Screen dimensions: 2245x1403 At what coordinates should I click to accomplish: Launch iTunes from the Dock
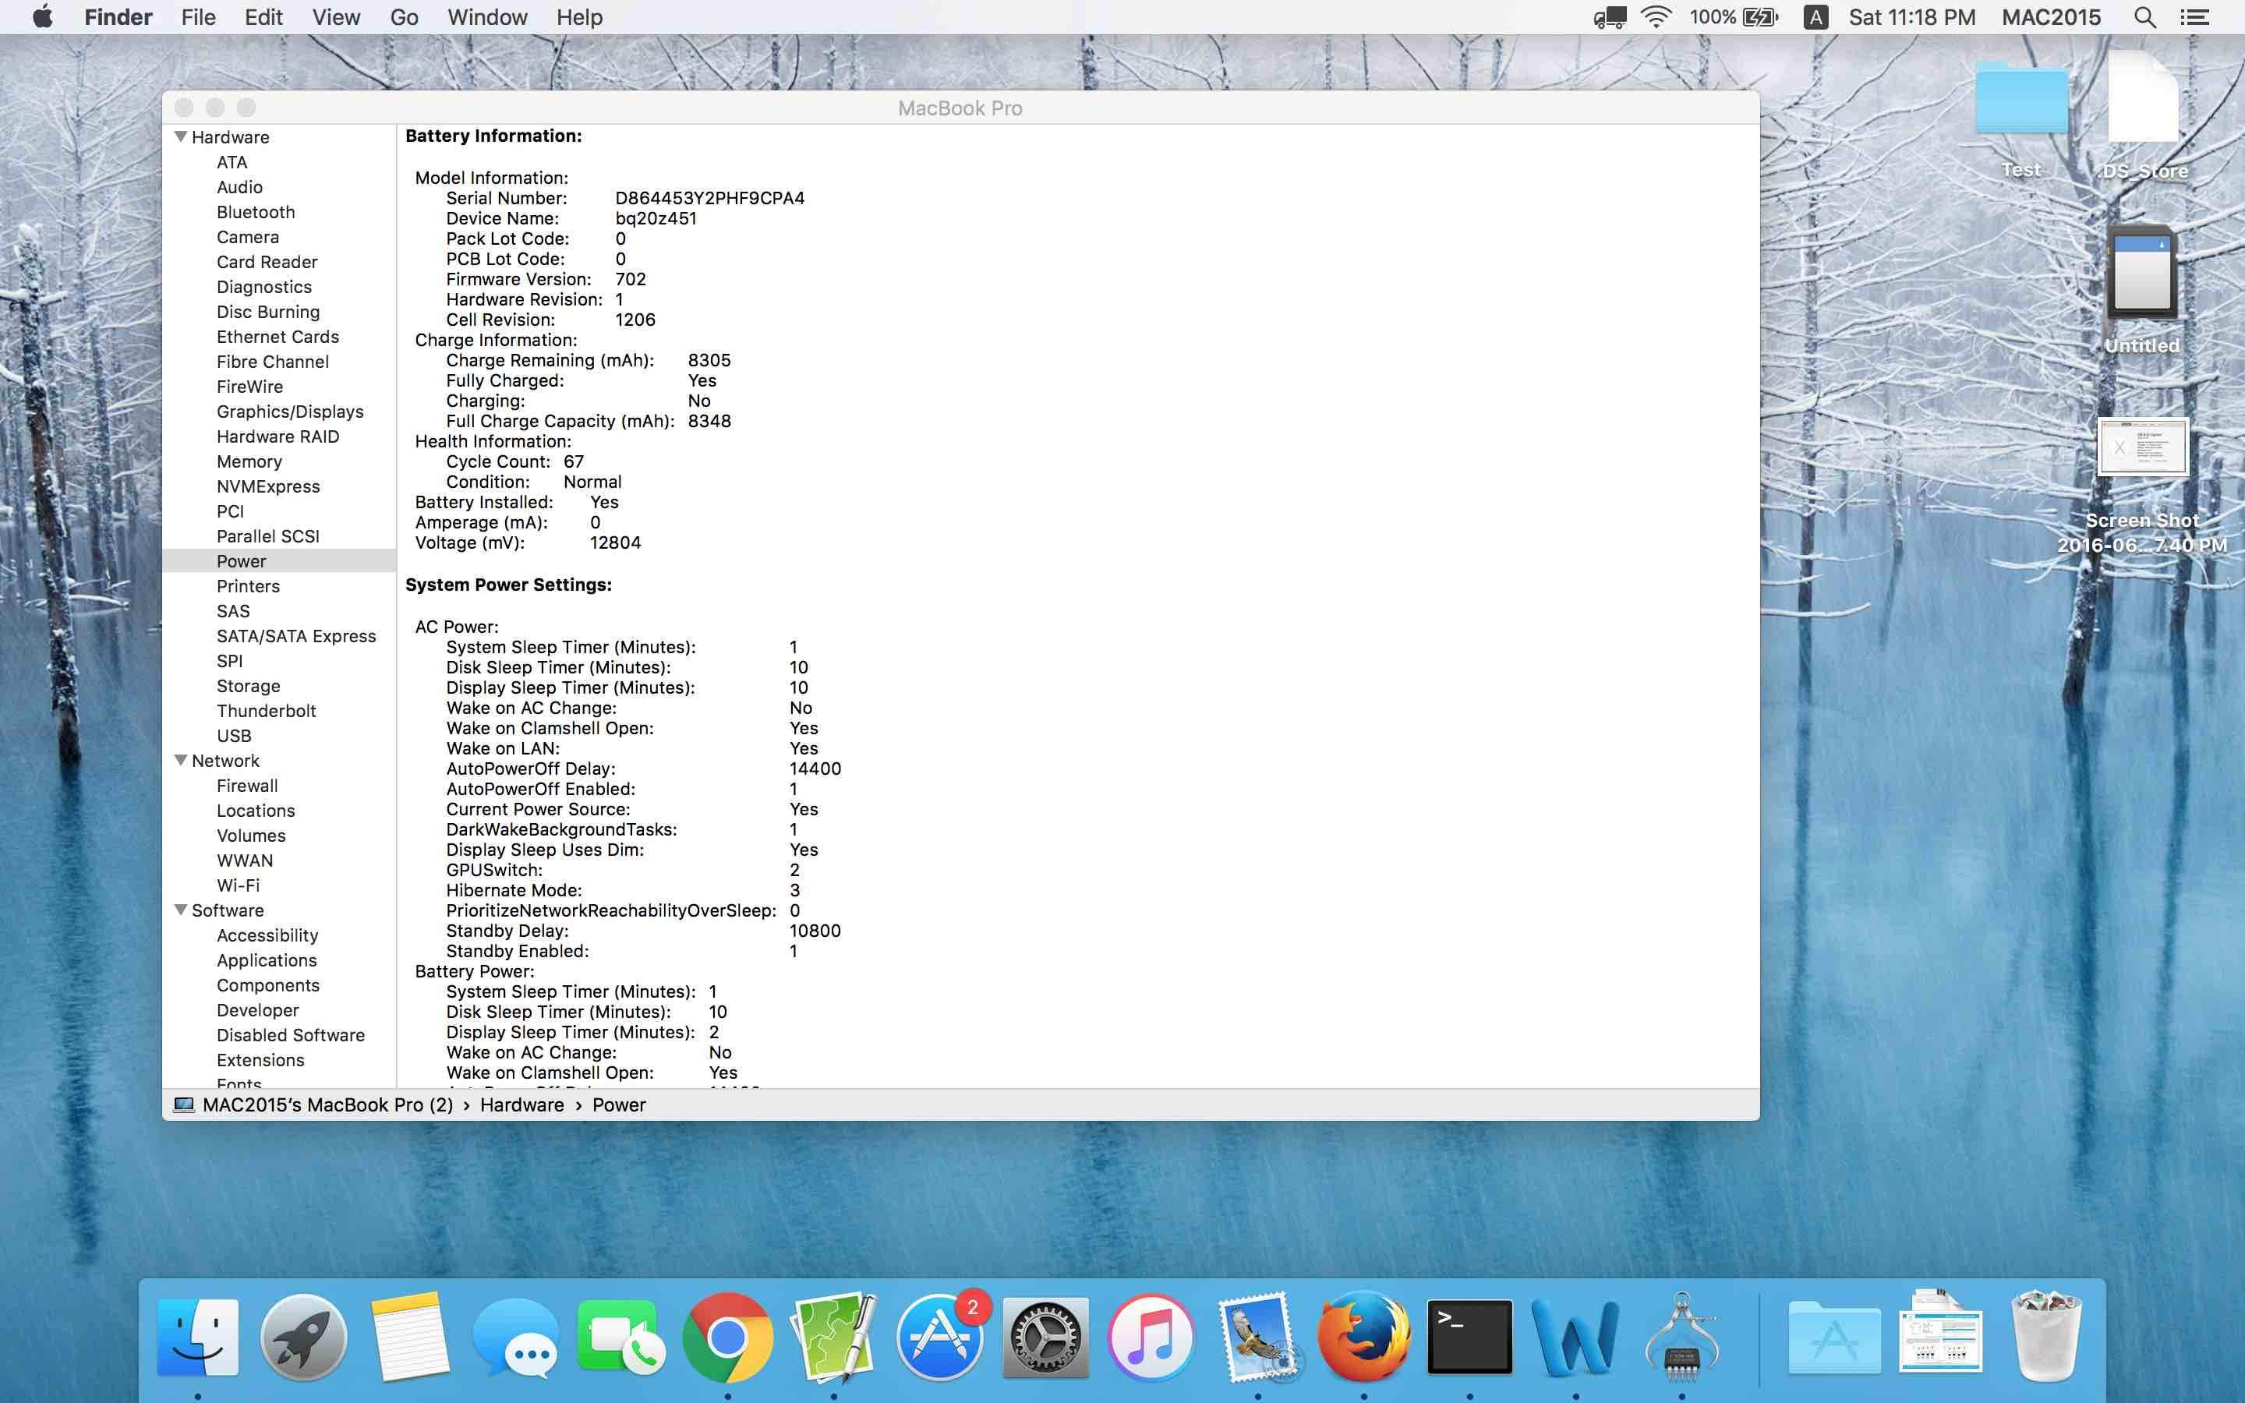tap(1151, 1336)
